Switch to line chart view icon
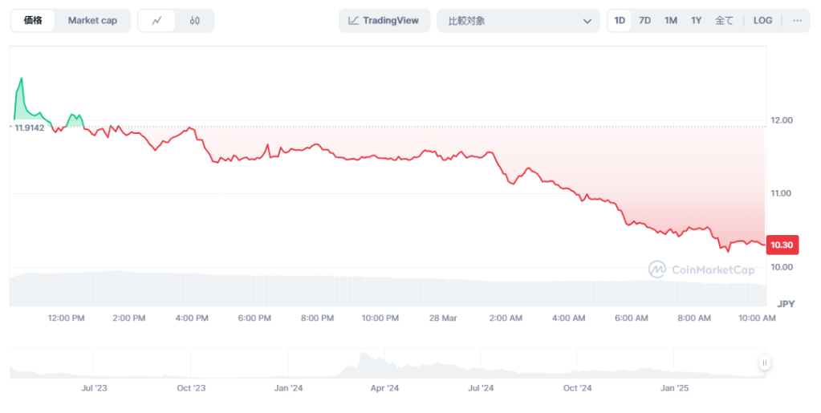 pos(157,21)
